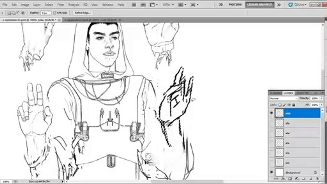Open the Arrange Documents dropdown
The image size is (327, 184).
(182, 5)
